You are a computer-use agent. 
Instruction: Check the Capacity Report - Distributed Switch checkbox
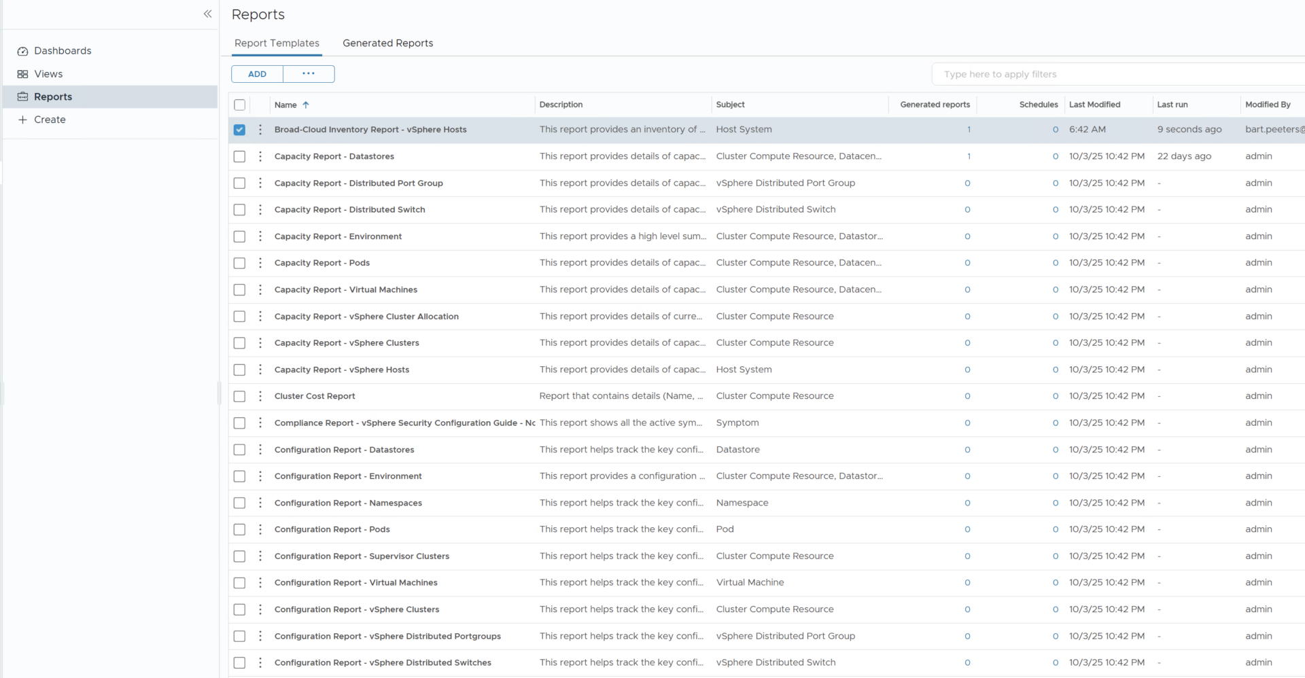click(239, 210)
